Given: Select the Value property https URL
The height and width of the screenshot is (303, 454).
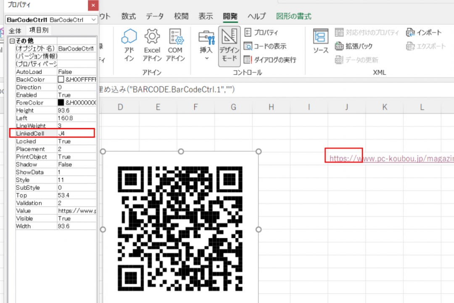Looking at the screenshot, I should pyautogui.click(x=77, y=211).
